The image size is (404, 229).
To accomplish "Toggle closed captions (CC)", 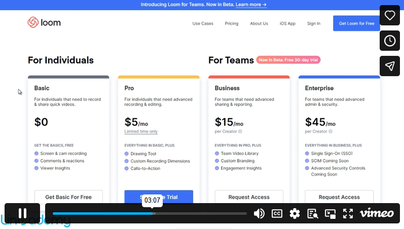I will (277, 213).
